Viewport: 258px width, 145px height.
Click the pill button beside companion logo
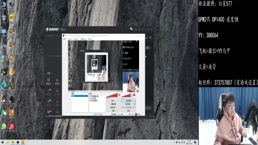click(x=63, y=30)
